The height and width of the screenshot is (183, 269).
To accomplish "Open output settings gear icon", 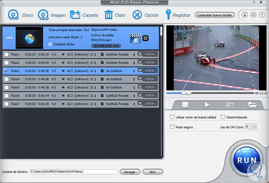I will 146,38.
